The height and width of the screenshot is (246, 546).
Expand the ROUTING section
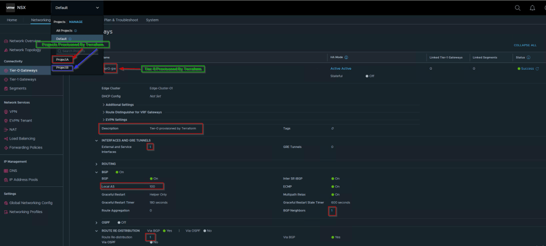tap(97, 163)
